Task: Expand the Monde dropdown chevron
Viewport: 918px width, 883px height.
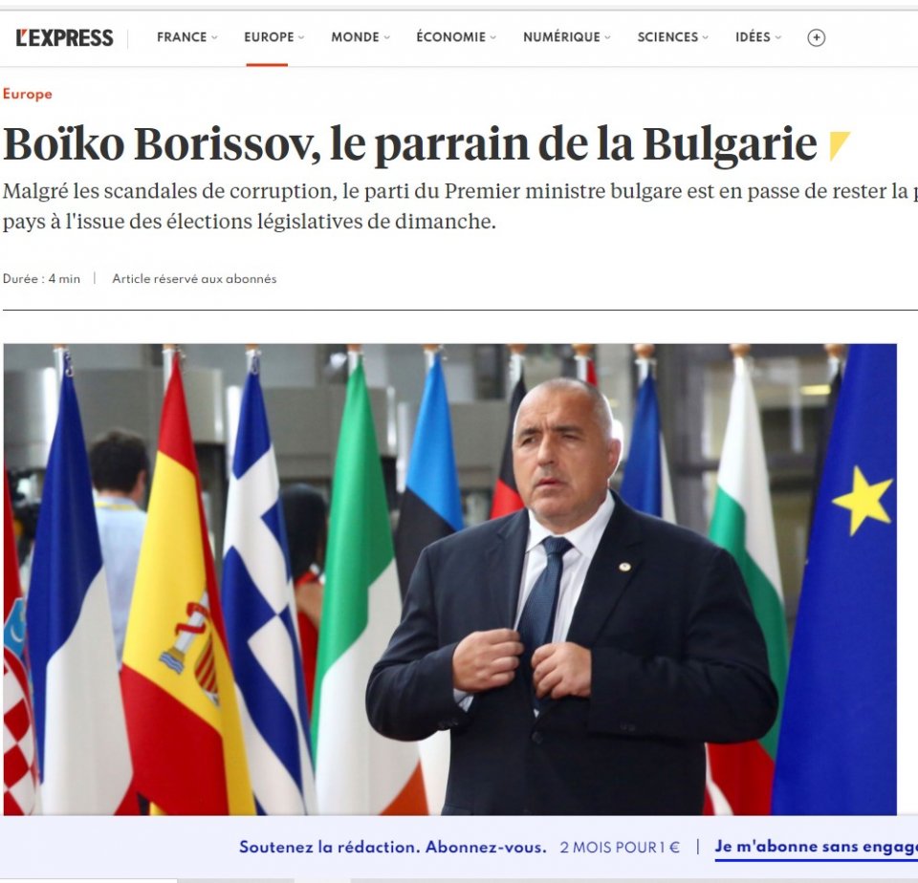Action: tap(386, 37)
